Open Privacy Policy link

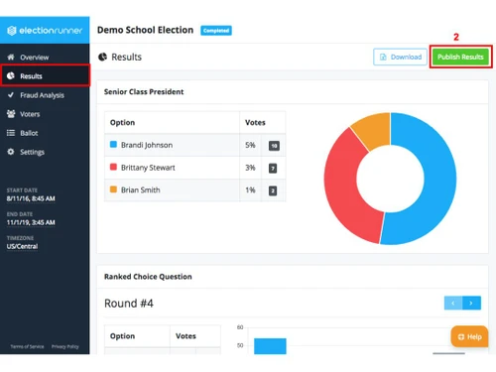coord(65,346)
